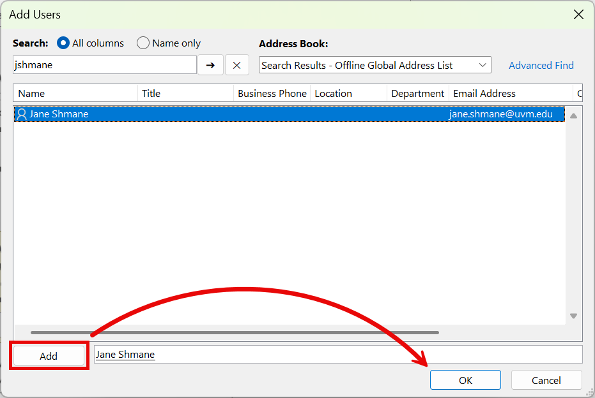Click the Title column header
This screenshot has height=398, width=595.
pos(151,93)
